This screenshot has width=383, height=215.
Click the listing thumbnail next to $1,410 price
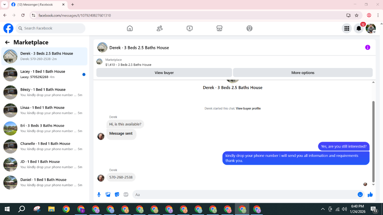pyautogui.click(x=99, y=62)
